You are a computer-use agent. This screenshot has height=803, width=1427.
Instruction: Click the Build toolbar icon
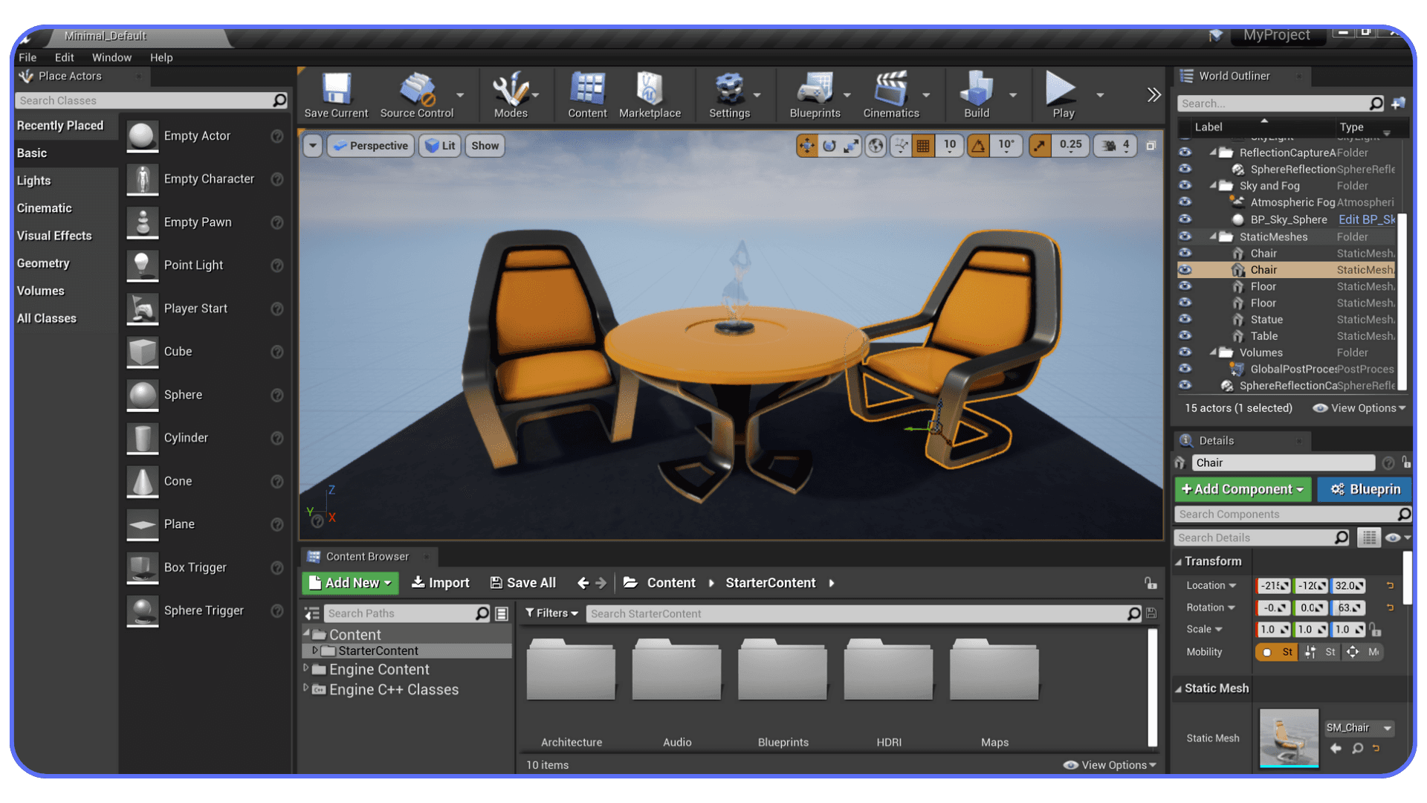point(977,89)
